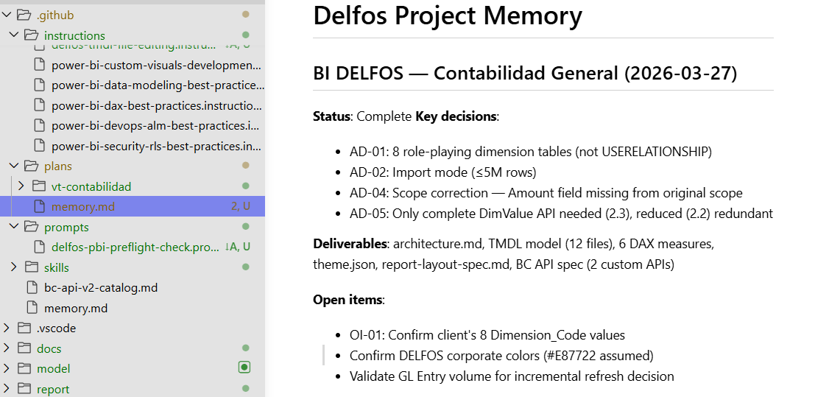Collapse the prompts folder chevron
The width and height of the screenshot is (815, 397).
(x=14, y=227)
